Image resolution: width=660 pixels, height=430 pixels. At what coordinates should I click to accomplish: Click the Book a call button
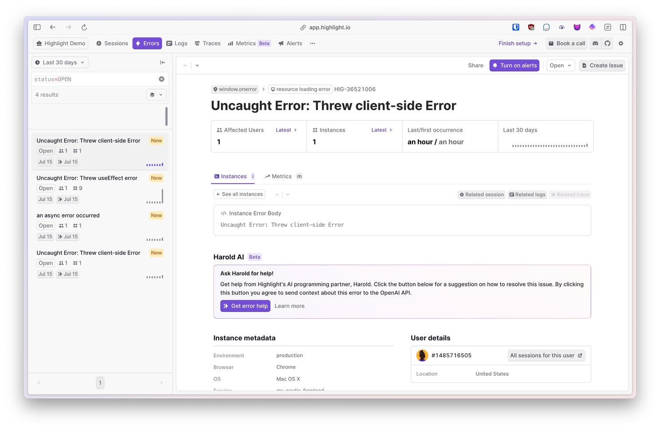[x=567, y=43]
